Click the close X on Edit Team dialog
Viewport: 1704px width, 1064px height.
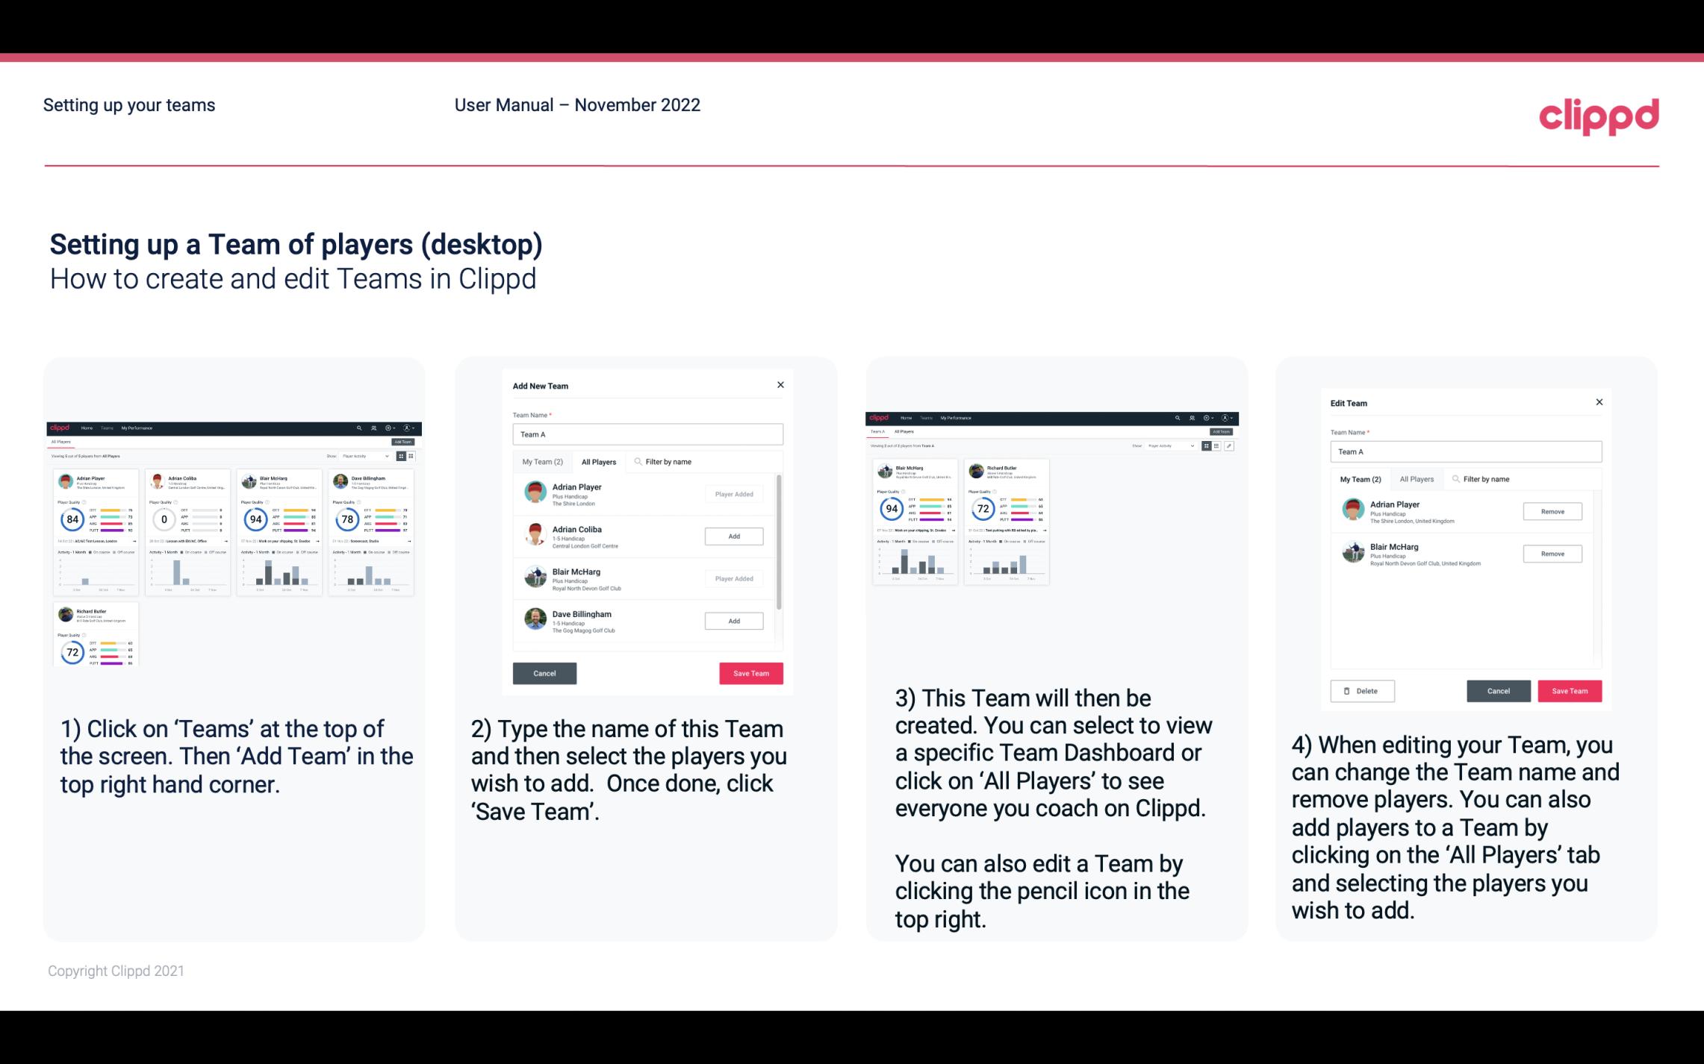click(x=1599, y=402)
